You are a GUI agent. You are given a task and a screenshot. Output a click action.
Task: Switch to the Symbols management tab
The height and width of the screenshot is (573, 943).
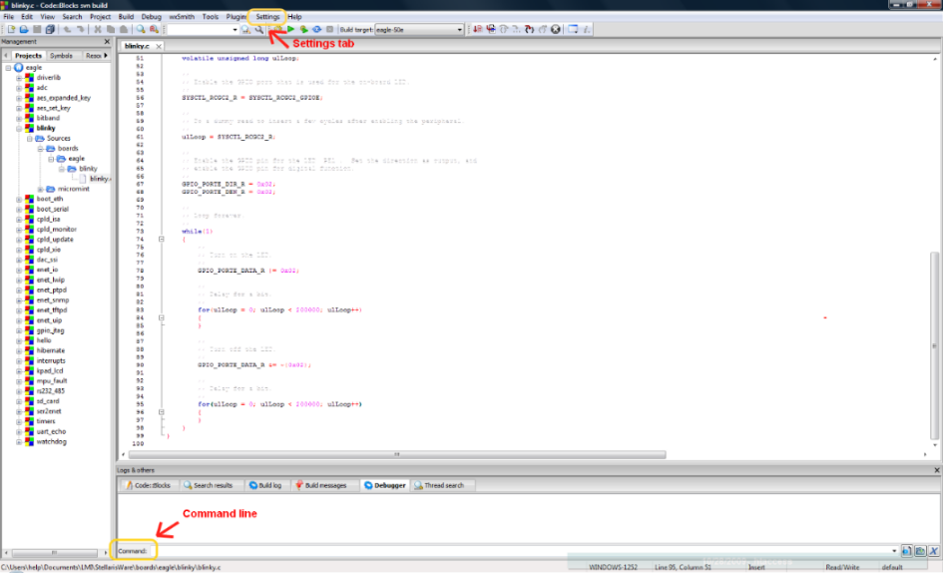(x=61, y=56)
